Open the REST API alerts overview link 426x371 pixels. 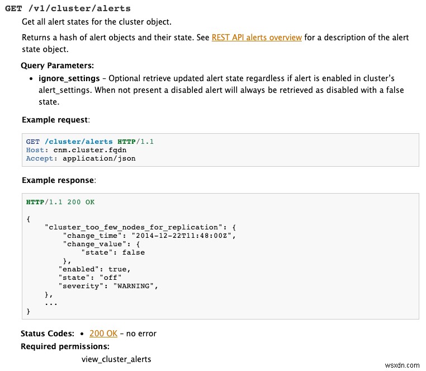[x=257, y=37]
